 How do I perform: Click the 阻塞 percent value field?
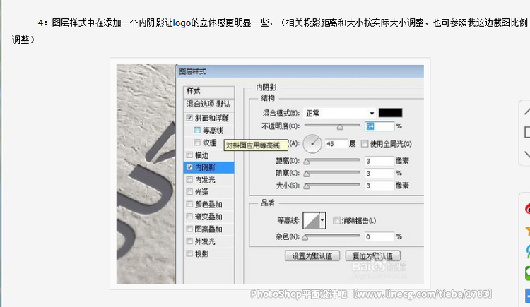point(379,173)
